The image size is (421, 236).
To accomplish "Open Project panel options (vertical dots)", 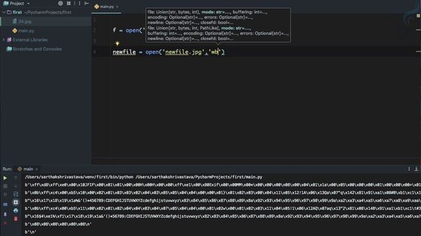I will 80,3.
